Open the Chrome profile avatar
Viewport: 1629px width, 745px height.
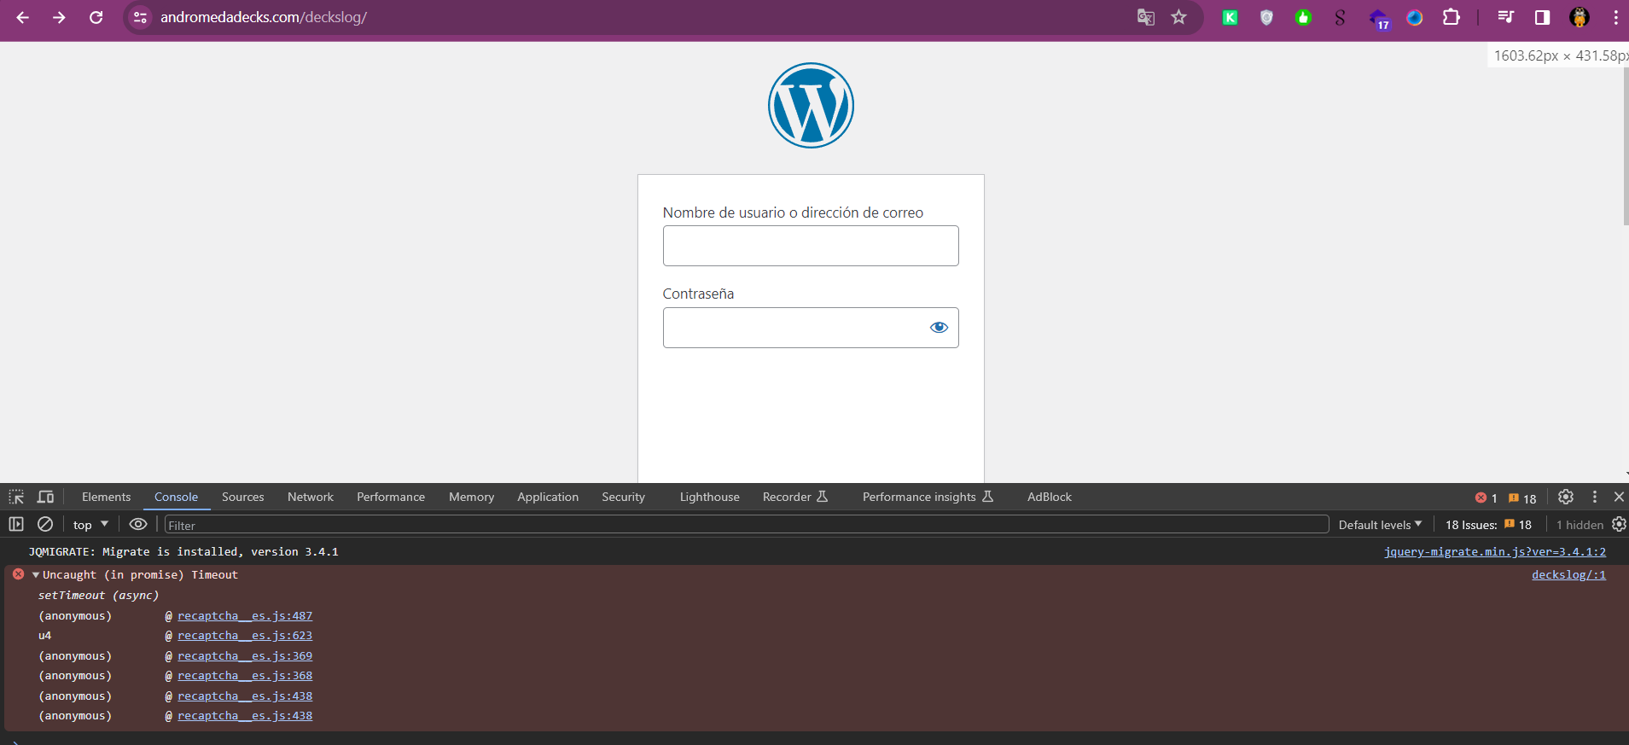coord(1580,17)
